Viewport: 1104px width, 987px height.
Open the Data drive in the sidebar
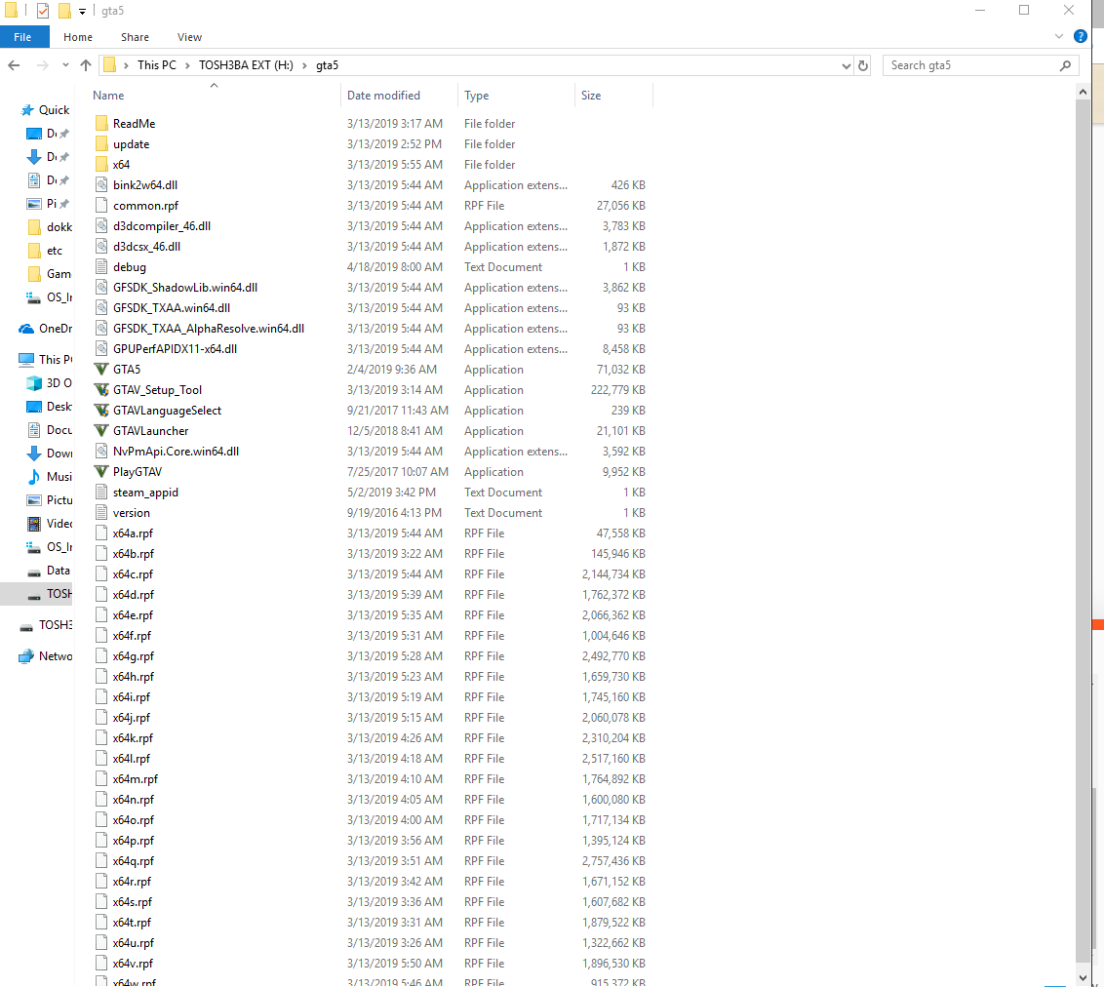[49, 571]
